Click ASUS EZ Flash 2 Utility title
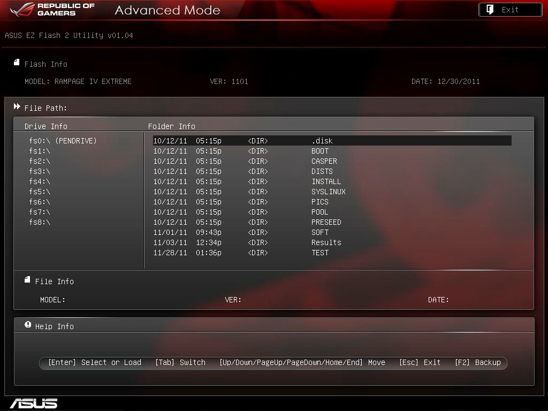This screenshot has height=411, width=548. pyautogui.click(x=69, y=35)
